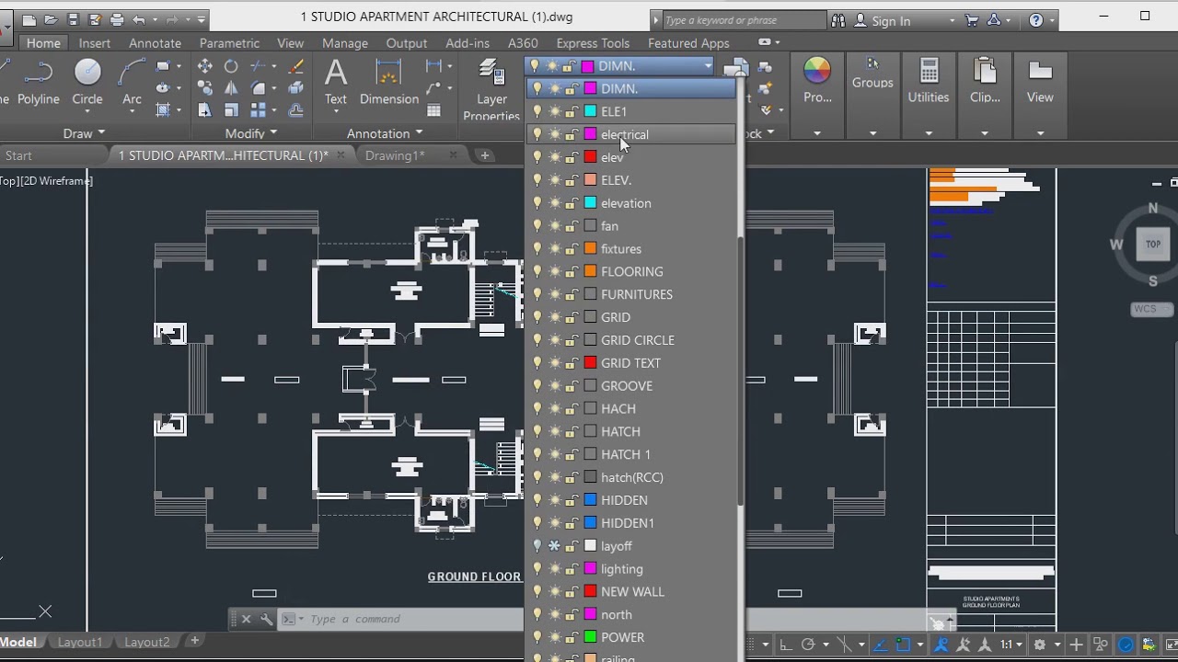Switch to the Insert ribbon tab

click(x=95, y=43)
